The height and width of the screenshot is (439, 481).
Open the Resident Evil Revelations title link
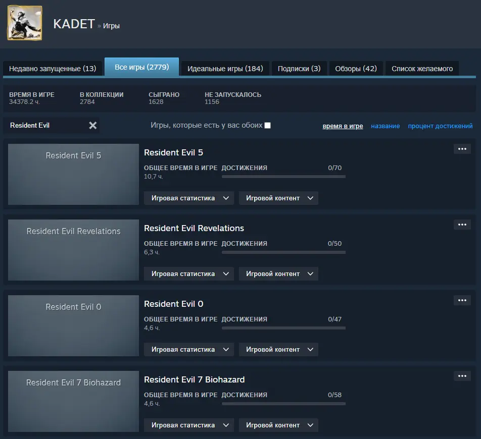pos(194,228)
